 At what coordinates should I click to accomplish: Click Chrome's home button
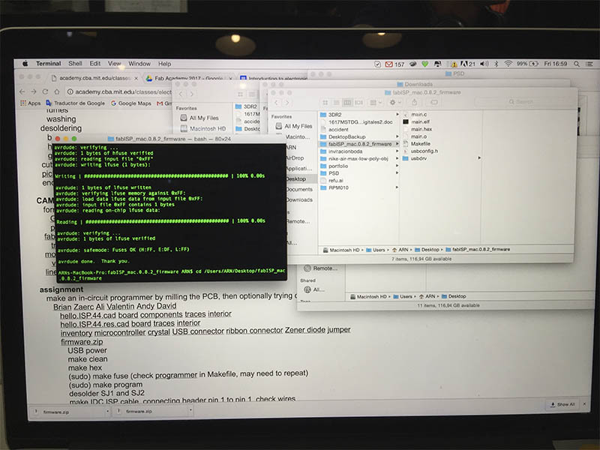click(57, 91)
